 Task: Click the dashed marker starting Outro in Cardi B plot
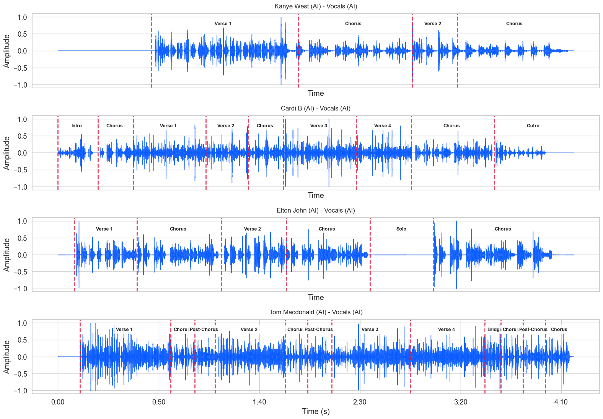click(494, 153)
